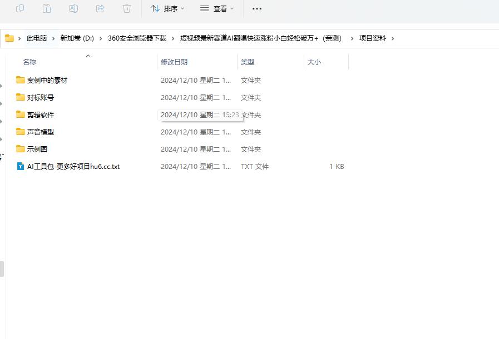Click the 声音模型 folder icon
The width and height of the screenshot is (499, 339).
point(21,132)
